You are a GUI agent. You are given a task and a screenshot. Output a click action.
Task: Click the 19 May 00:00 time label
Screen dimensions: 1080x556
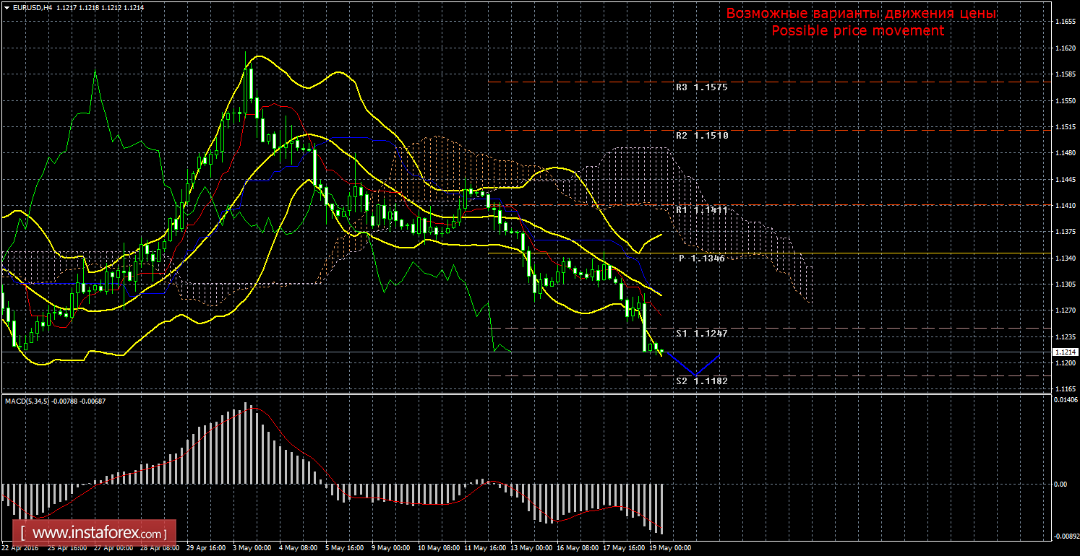[x=670, y=548]
